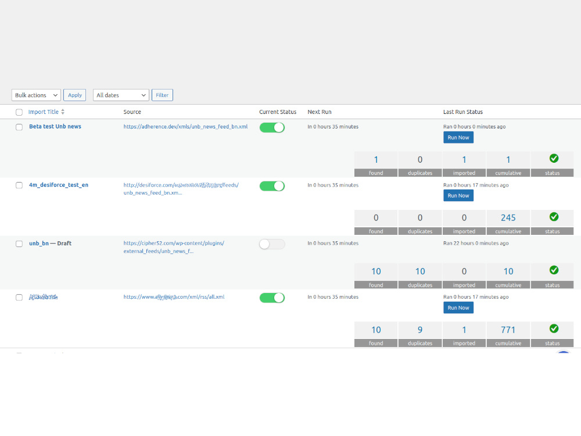This screenshot has height=436, width=581.
Task: Select the Beta test Unb news checkbox
Action: 19,127
